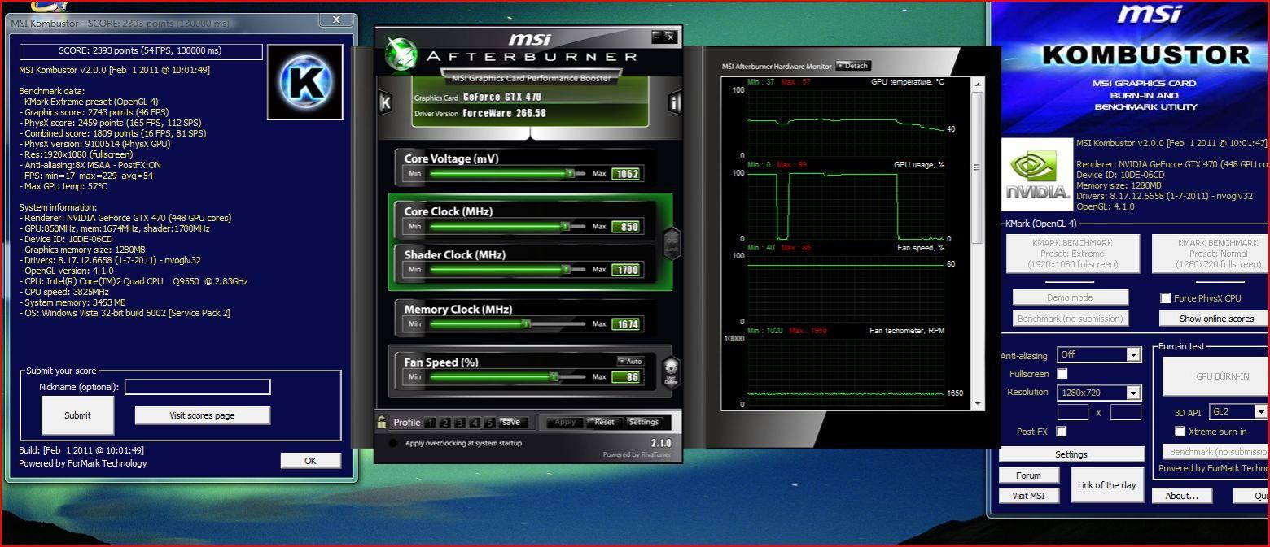The image size is (1270, 547).
Task: Open Afterburner Settings
Action: 643,422
